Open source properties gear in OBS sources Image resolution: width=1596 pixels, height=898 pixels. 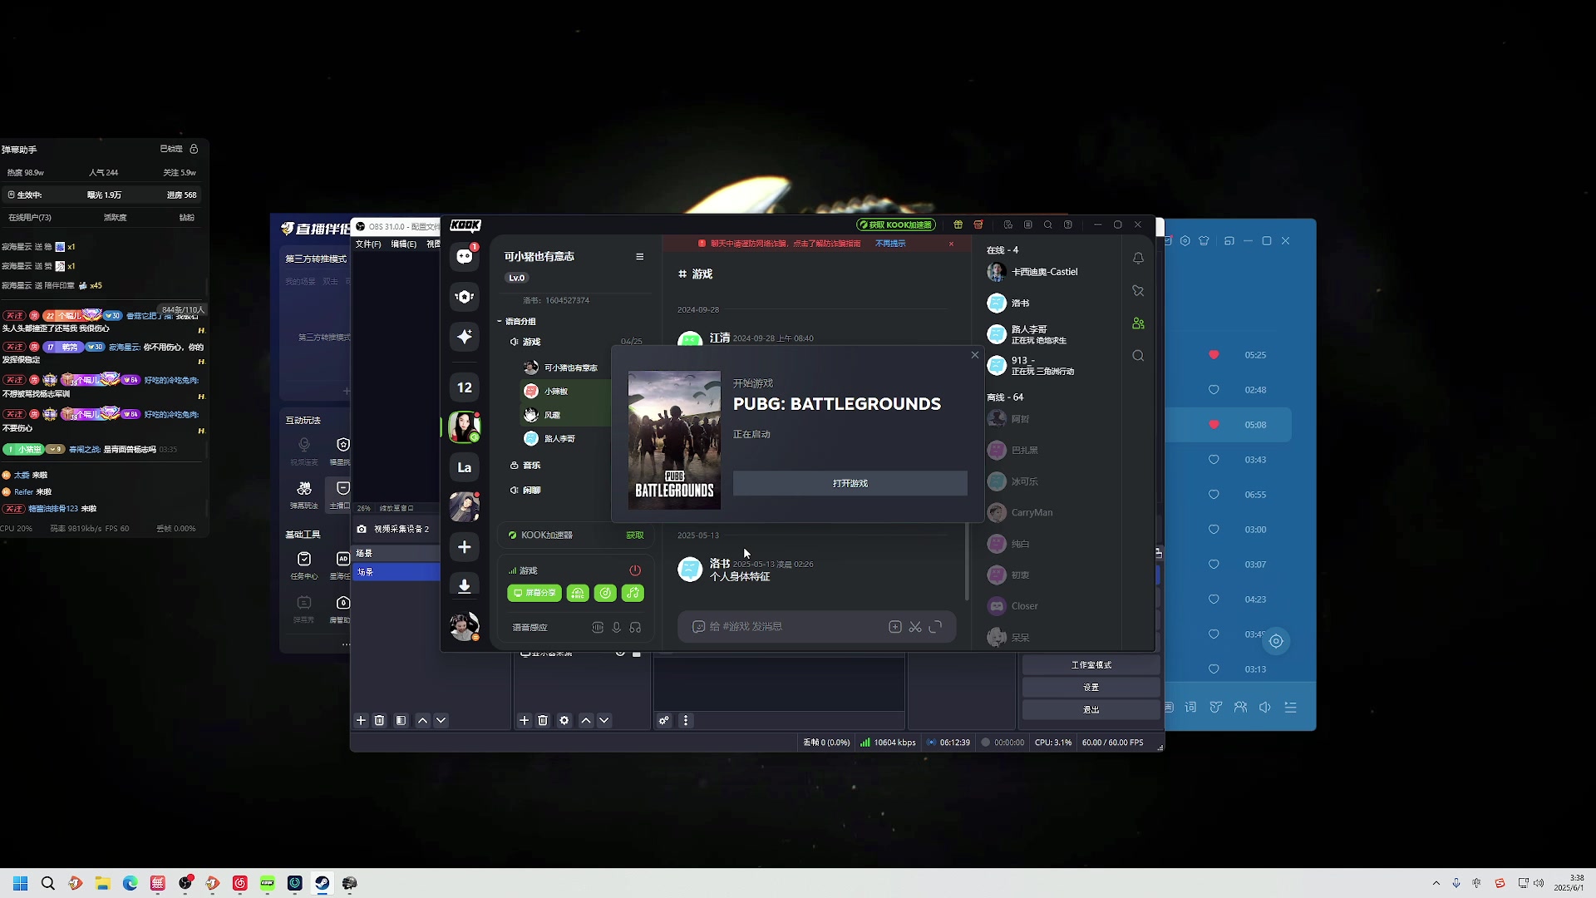[x=564, y=721]
